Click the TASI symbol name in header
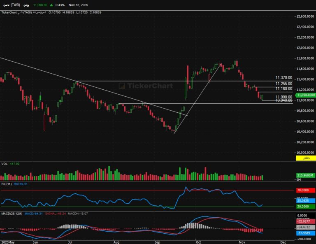 (12, 5)
